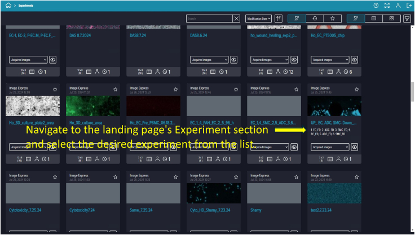The height and width of the screenshot is (235, 415).
Task: Open the help question mark icon
Action: tap(376, 5)
